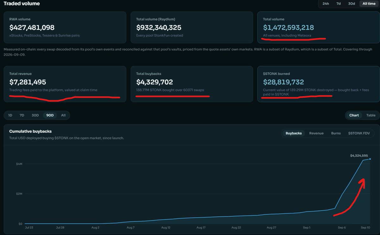The width and height of the screenshot is (380, 235).
Task: Switch chart period to All
Action: tap(63, 115)
